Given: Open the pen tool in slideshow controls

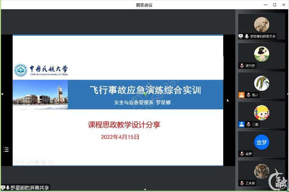Looking at the screenshot, I should [x=30, y=162].
